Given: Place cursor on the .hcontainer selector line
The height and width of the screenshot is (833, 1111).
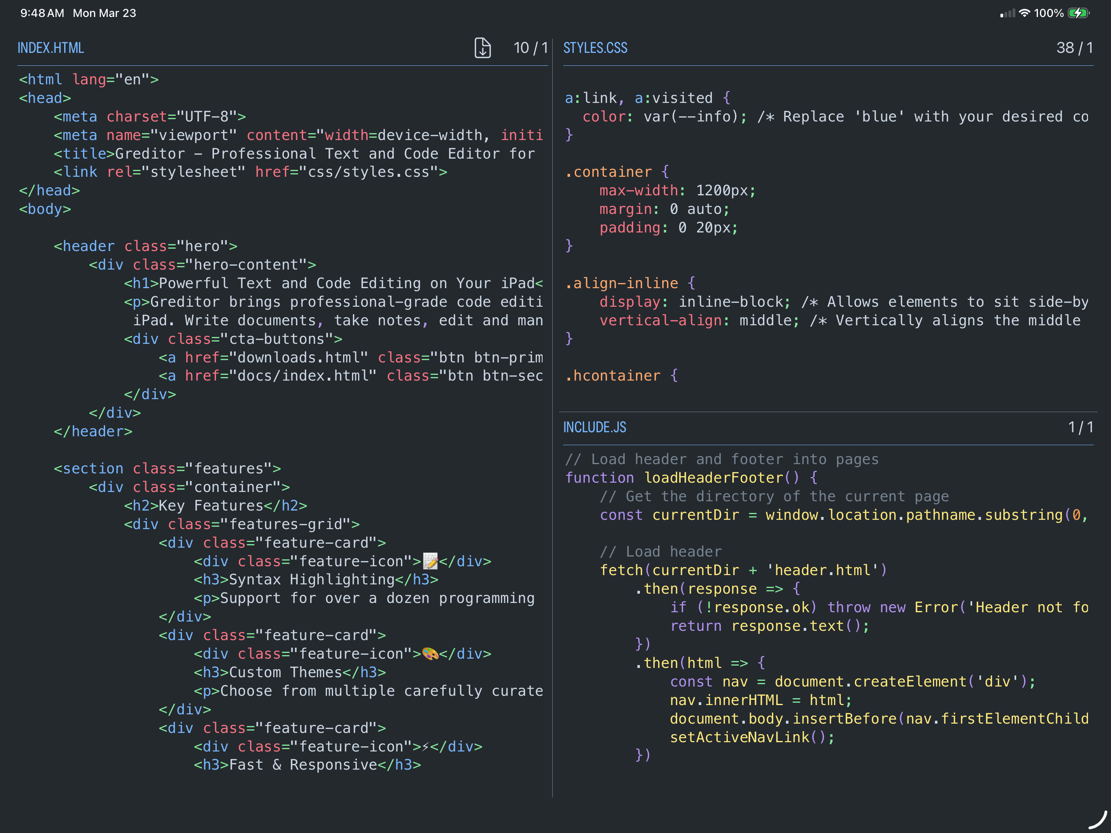Looking at the screenshot, I should 617,376.
